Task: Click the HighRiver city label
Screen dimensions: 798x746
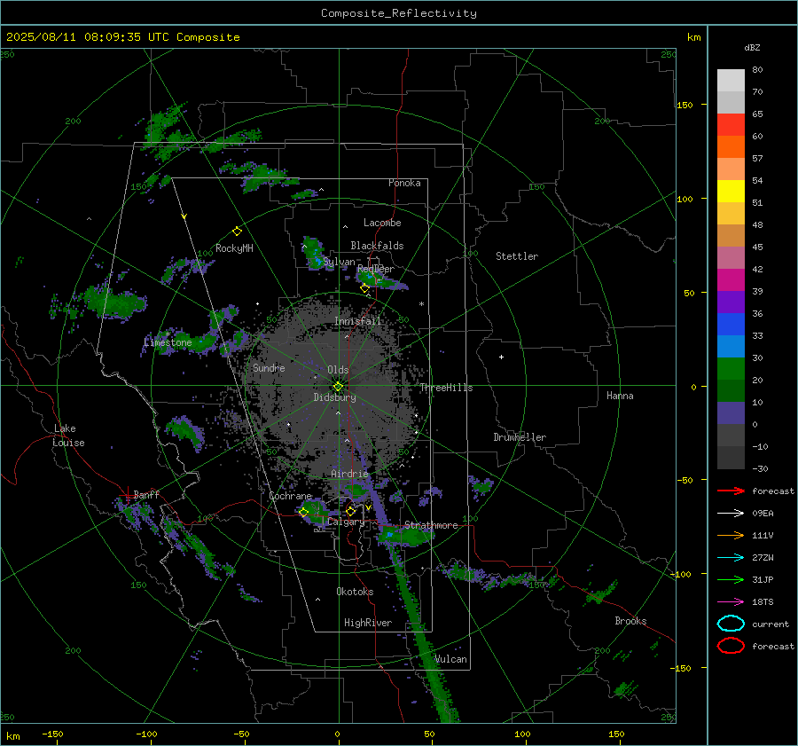Action: [x=368, y=623]
